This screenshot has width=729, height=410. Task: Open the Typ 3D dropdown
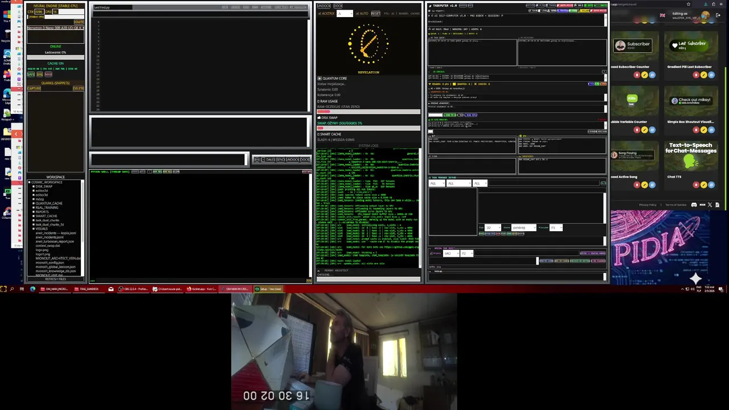pos(493,228)
